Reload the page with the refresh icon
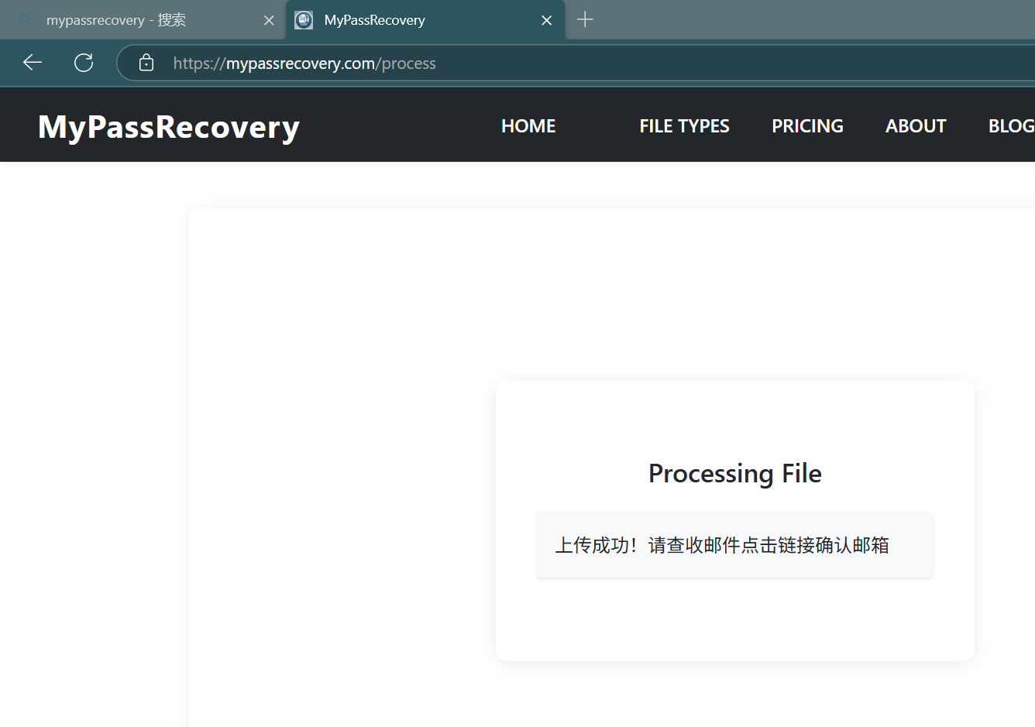The height and width of the screenshot is (727, 1035). 84,63
